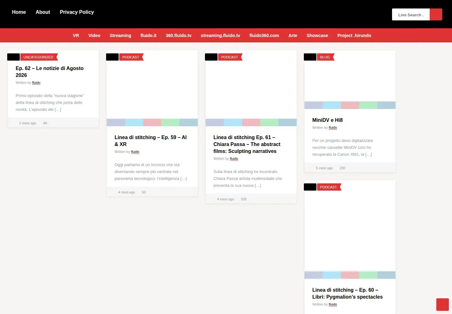Open Project .hirundo menu item
This screenshot has height=314, width=452.
click(x=354, y=35)
